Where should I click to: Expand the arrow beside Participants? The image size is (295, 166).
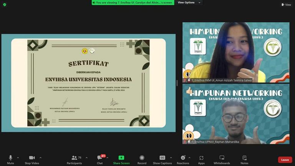coord(86,158)
